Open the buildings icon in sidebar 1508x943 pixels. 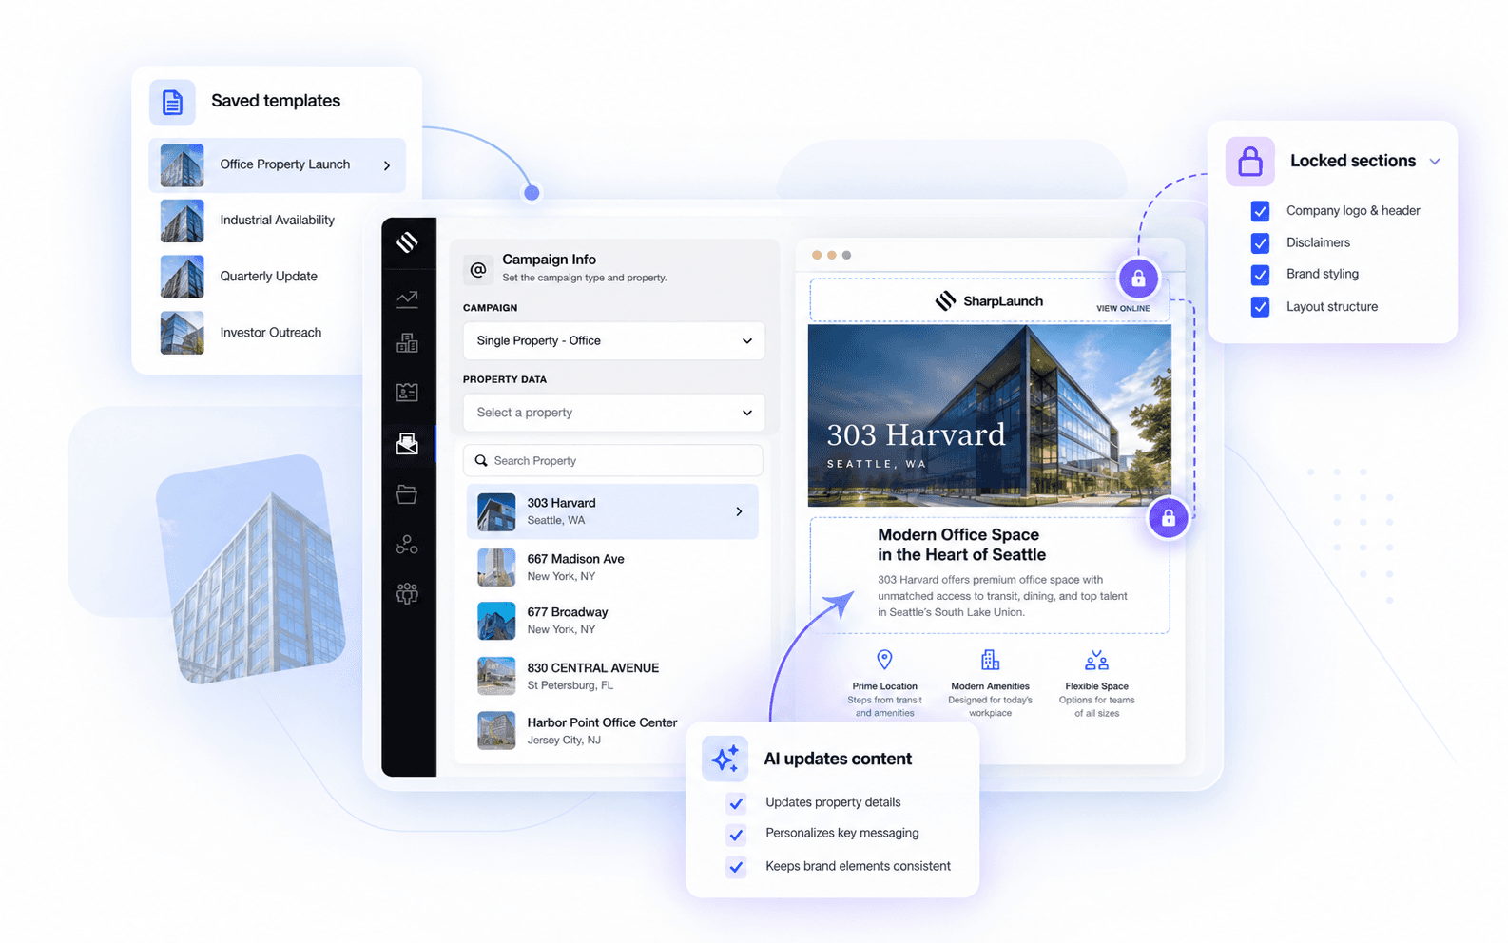click(407, 343)
